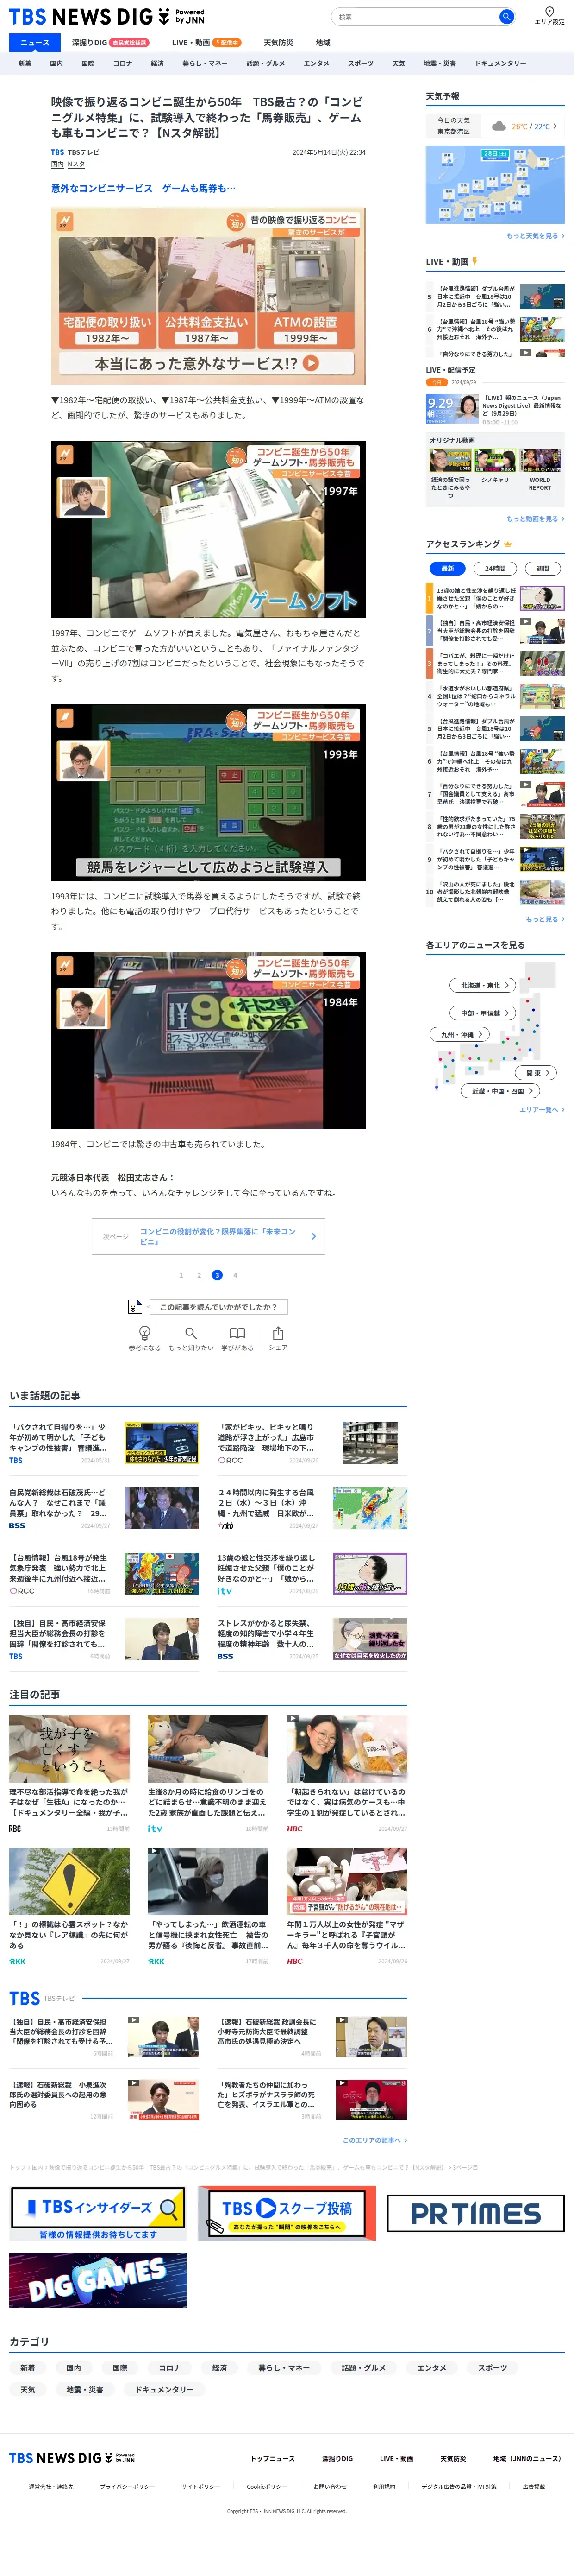Image resolution: width=574 pixels, height=2576 pixels.
Task: Click the TBS NEWS DIG header logo
Action: pos(107,17)
